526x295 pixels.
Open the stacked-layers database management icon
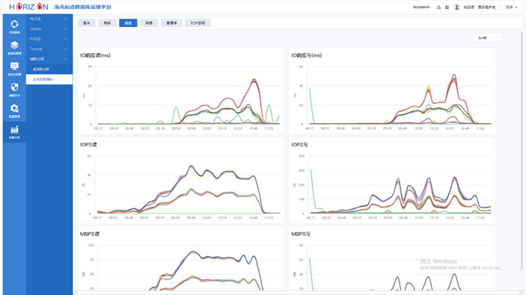coord(14,46)
